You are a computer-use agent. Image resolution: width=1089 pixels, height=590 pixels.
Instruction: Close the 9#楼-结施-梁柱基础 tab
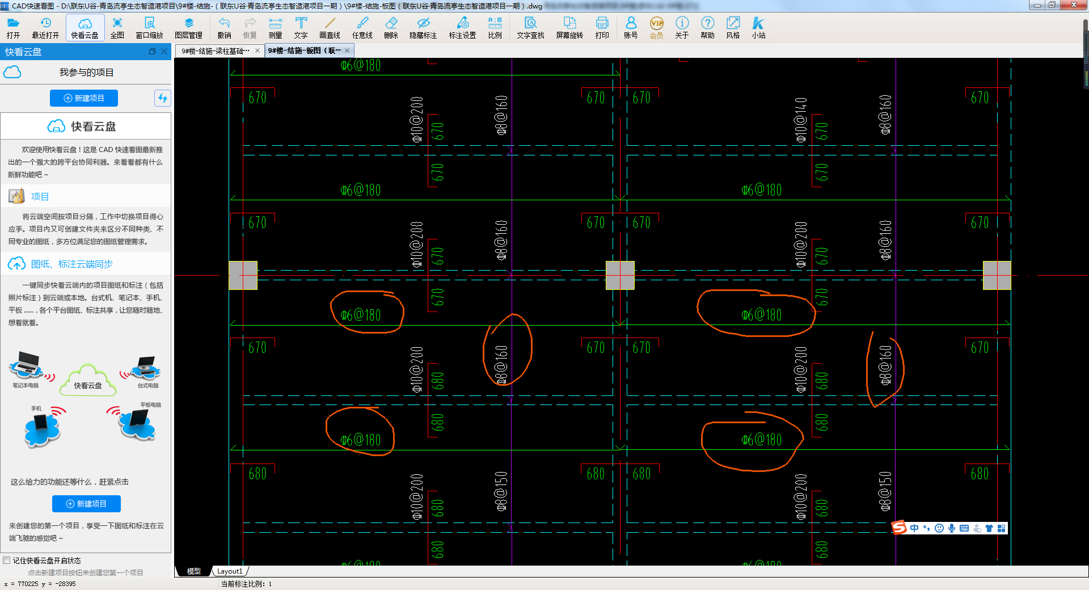pyautogui.click(x=258, y=50)
